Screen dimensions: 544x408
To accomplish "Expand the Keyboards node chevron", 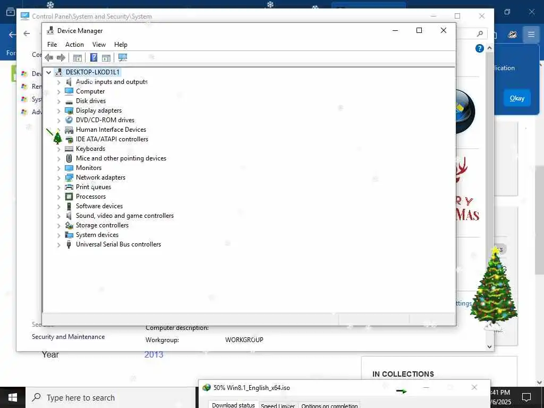I will 58,149.
